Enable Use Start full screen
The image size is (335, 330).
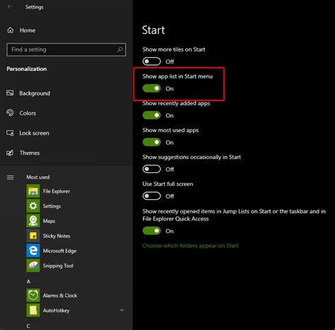152,196
